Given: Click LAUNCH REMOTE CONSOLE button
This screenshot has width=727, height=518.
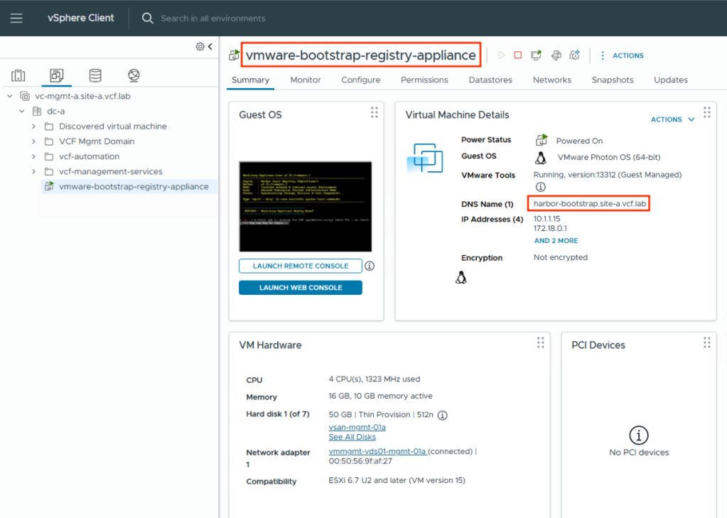Looking at the screenshot, I should point(301,266).
